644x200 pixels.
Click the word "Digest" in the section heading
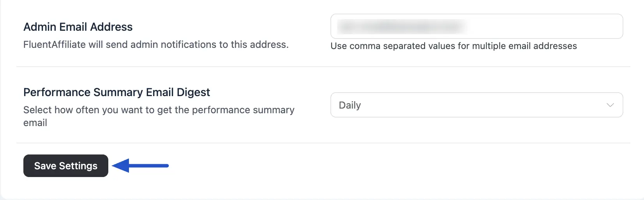tap(193, 92)
